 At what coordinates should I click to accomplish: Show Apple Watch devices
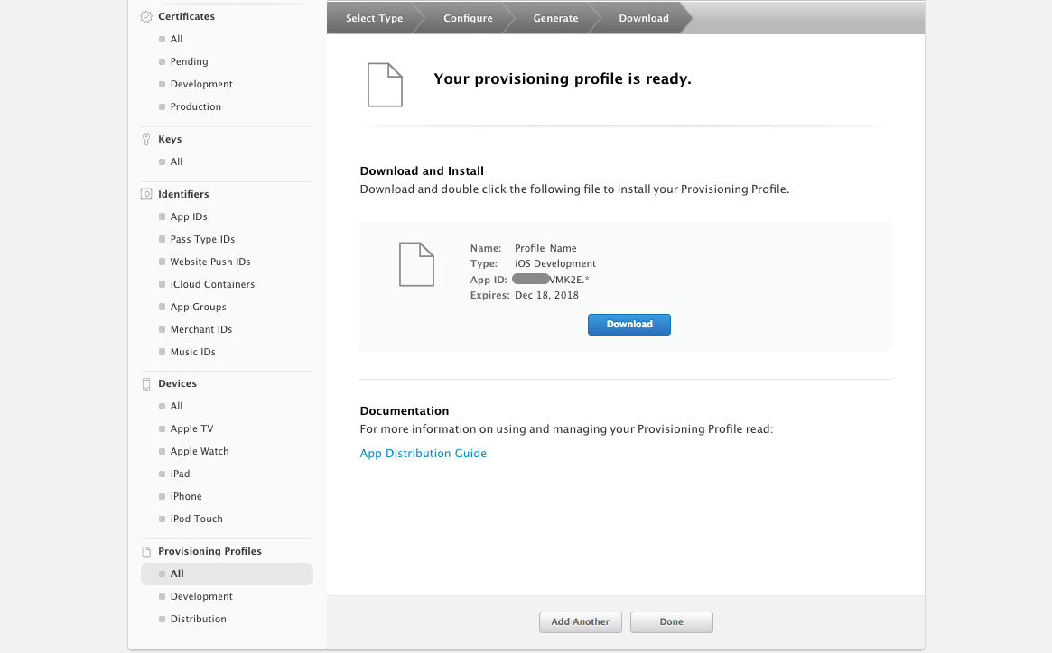[200, 452]
